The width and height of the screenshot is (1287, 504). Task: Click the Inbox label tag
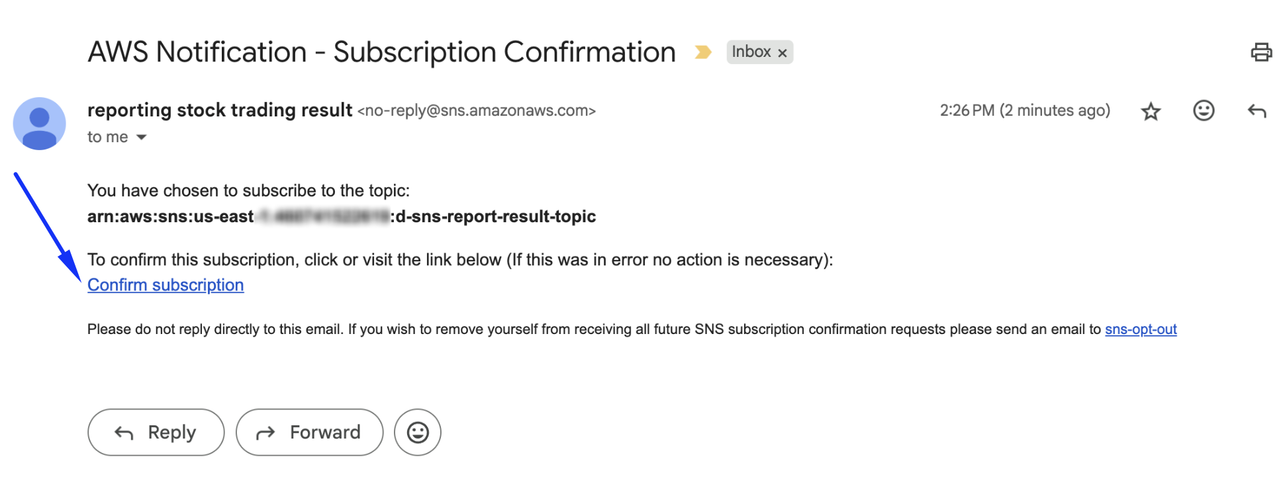tap(751, 52)
